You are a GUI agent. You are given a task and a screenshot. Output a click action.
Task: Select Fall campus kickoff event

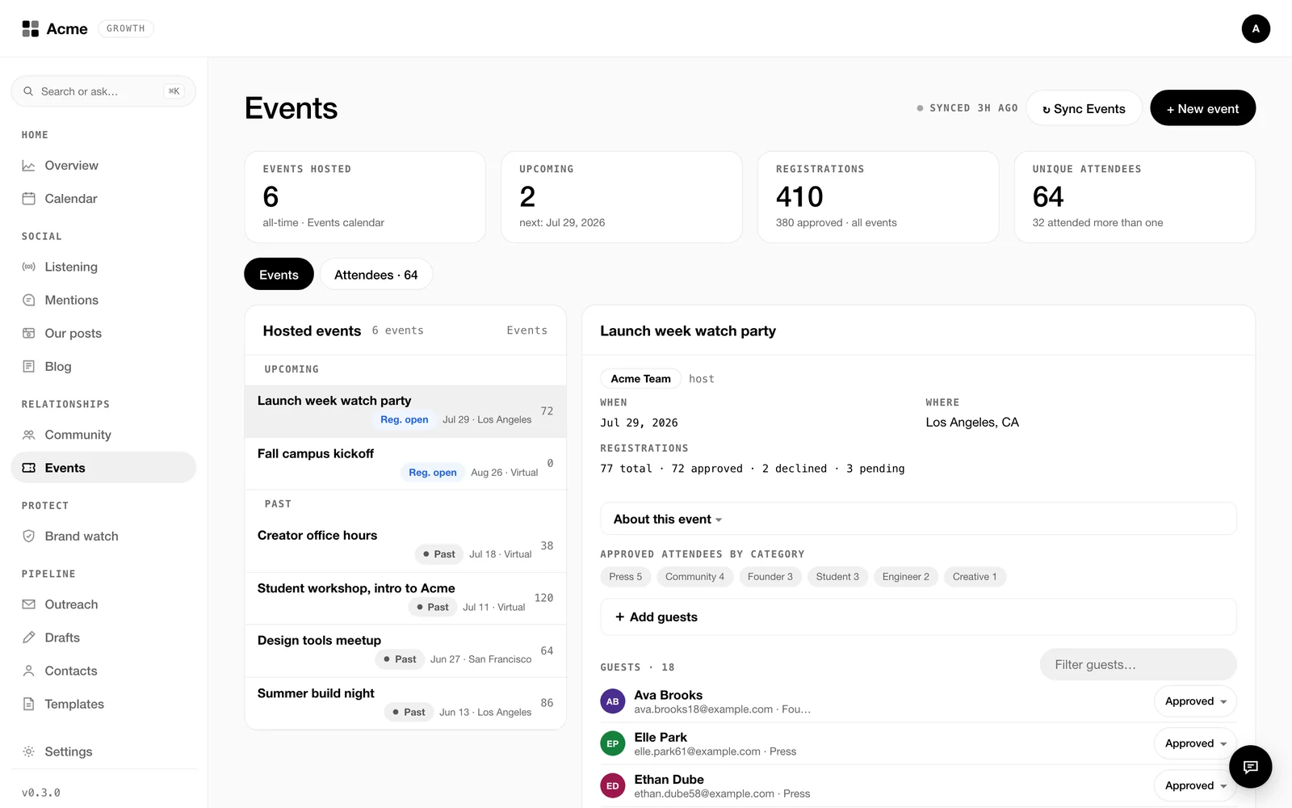click(405, 464)
